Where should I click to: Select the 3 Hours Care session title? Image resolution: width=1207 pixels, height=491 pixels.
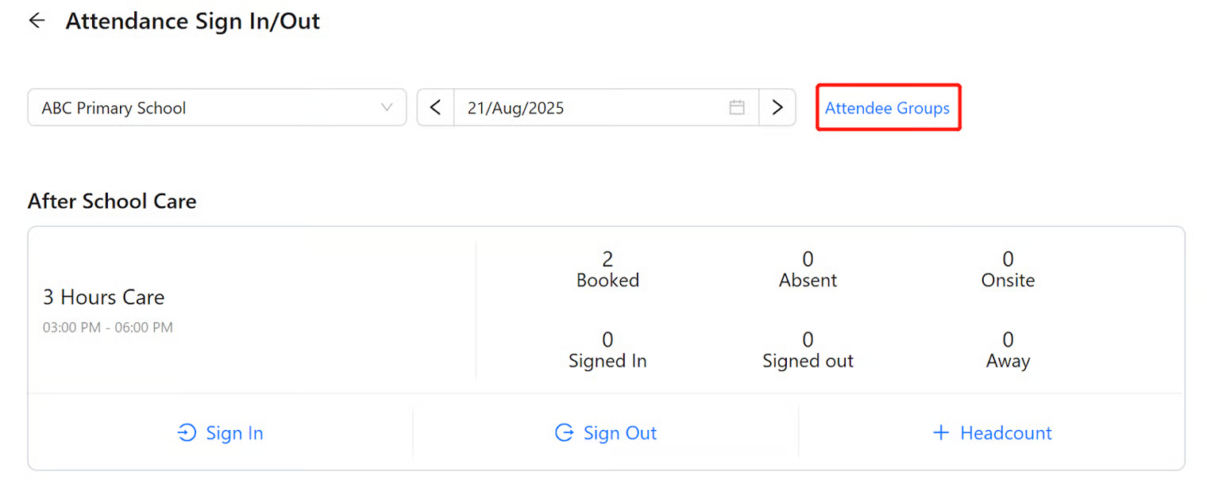[x=104, y=297]
